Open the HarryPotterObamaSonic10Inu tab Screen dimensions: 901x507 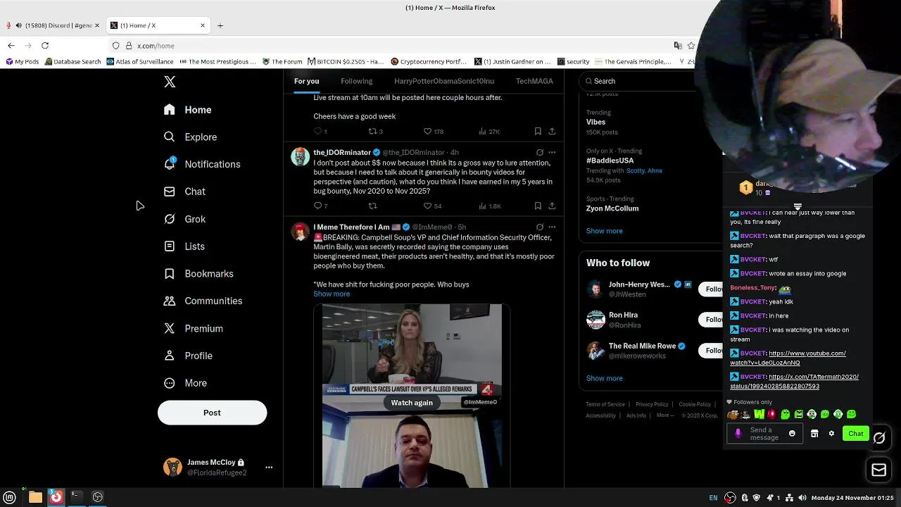click(x=444, y=81)
